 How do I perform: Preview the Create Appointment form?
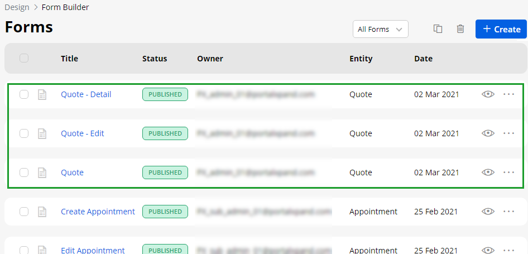coord(488,212)
